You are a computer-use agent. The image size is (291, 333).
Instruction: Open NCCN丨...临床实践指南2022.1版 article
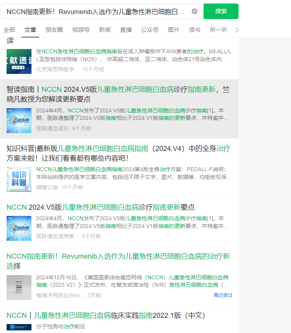[106, 315]
